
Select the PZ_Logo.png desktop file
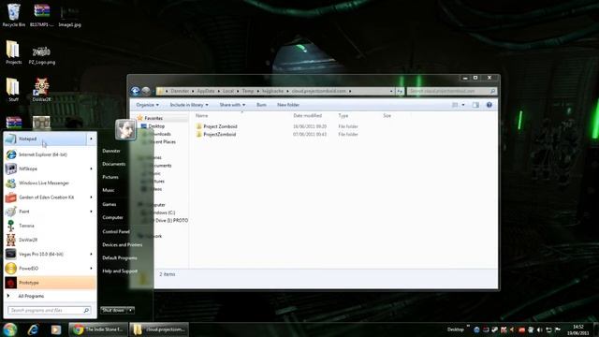(x=41, y=54)
